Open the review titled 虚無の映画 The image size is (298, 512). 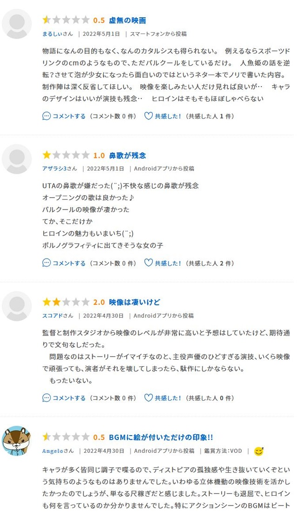127,20
